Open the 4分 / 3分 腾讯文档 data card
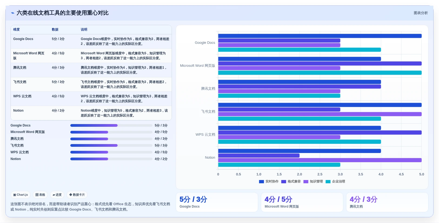The height and width of the screenshot is (223, 439). click(387, 202)
